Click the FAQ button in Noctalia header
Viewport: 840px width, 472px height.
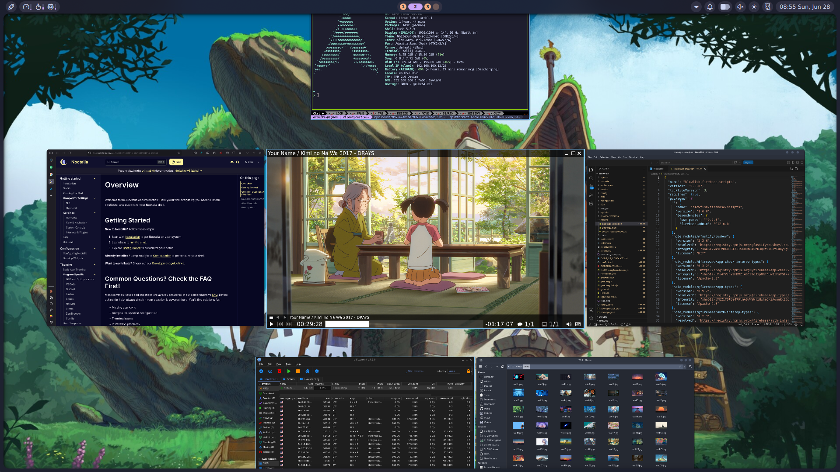coord(176,162)
